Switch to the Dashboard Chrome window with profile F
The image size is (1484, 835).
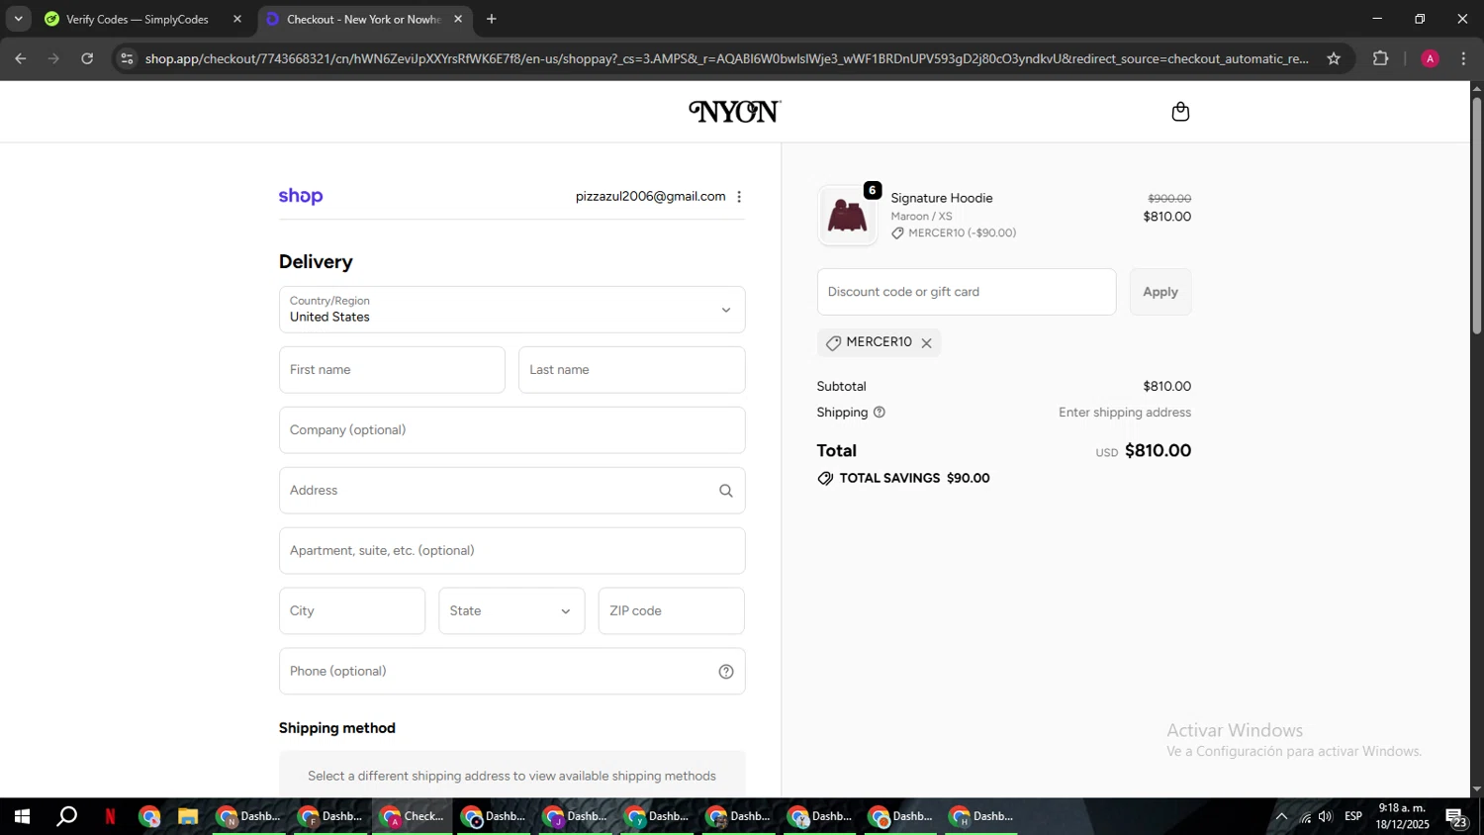pos(331,817)
